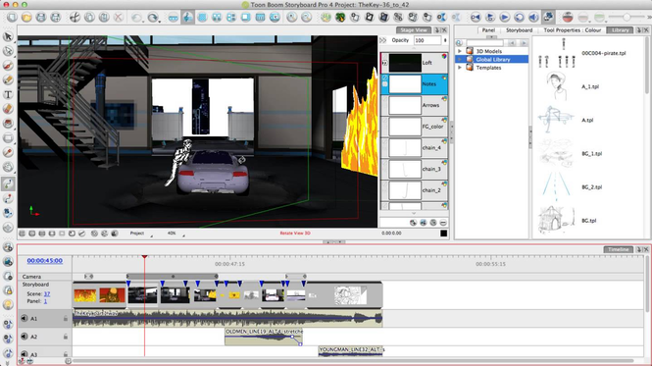Click the Redo arrow icon
This screenshot has width=652, height=366.
pyautogui.click(x=153, y=18)
